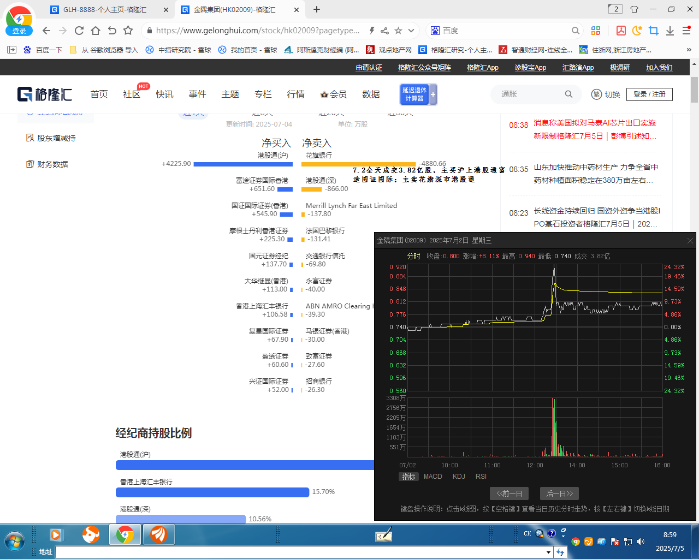This screenshot has height=559, width=699.
Task: Expand the address bar dropdown arrow
Action: [x=411, y=31]
